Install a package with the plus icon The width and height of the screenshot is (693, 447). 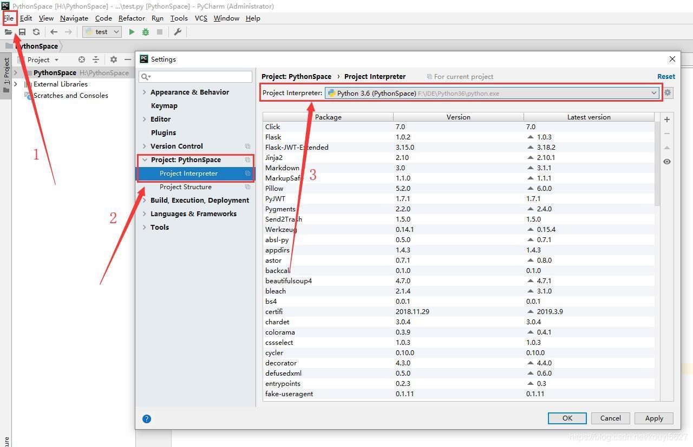pos(667,119)
